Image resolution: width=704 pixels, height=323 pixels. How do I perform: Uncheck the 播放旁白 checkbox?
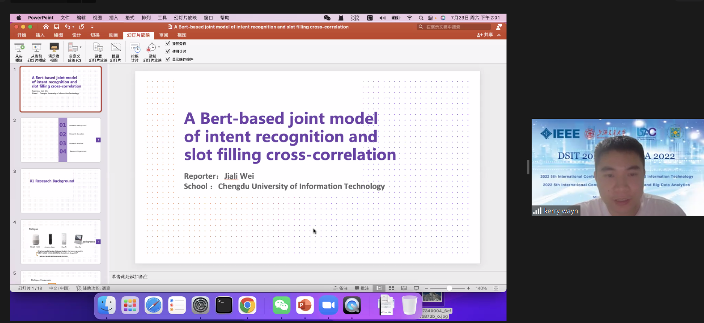pos(168,44)
